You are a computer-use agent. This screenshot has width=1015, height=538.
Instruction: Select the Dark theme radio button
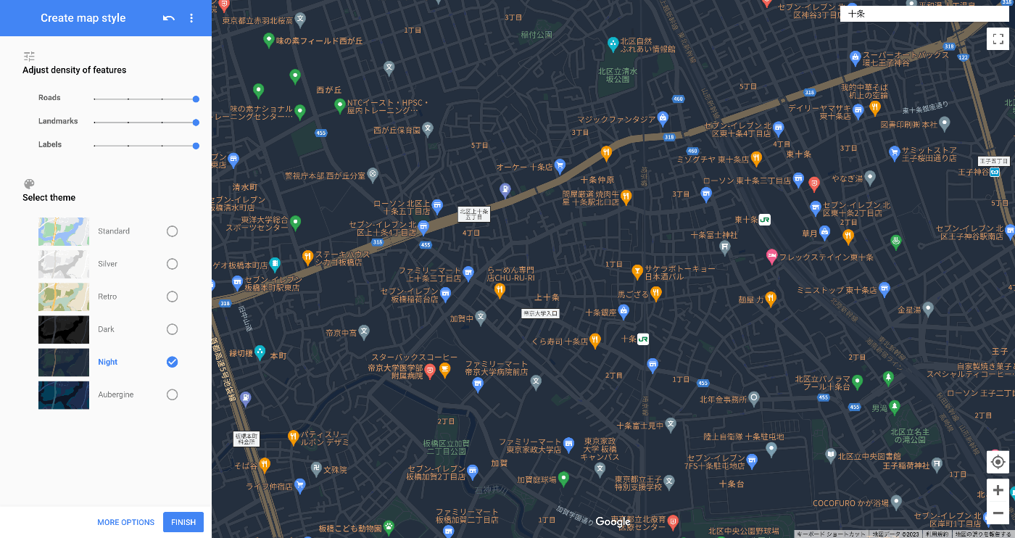click(172, 329)
